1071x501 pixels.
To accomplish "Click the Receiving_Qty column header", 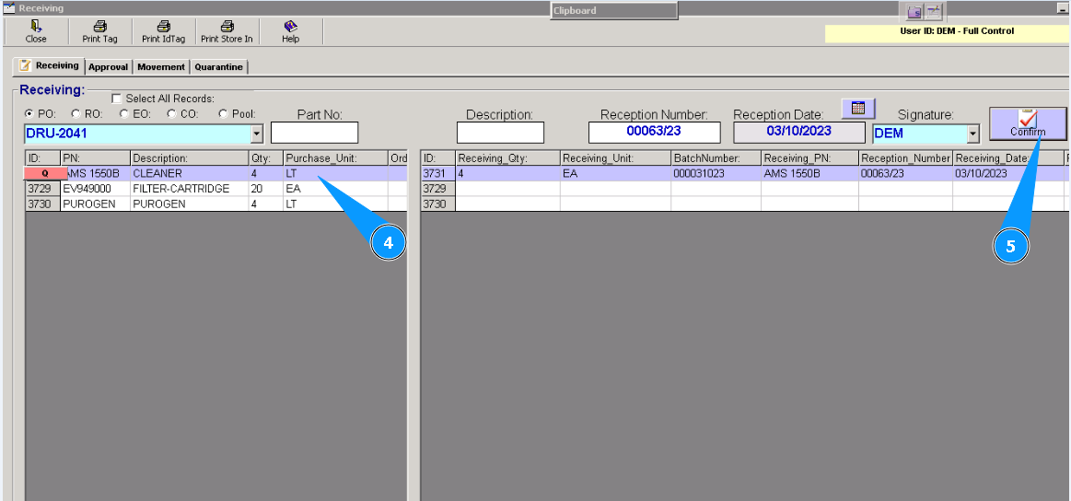I will coord(507,158).
